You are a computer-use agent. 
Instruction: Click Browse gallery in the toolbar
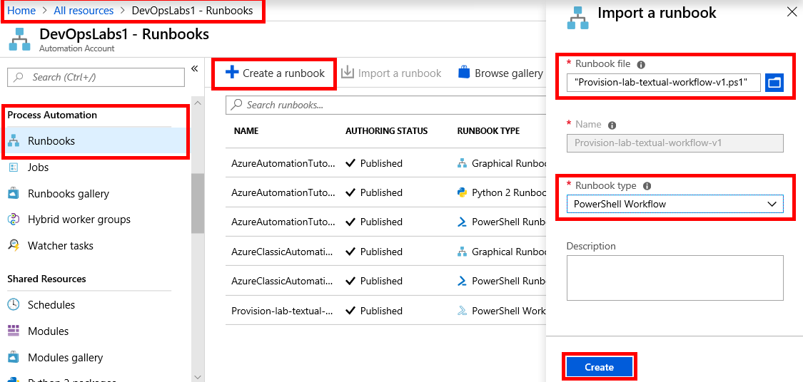click(500, 73)
